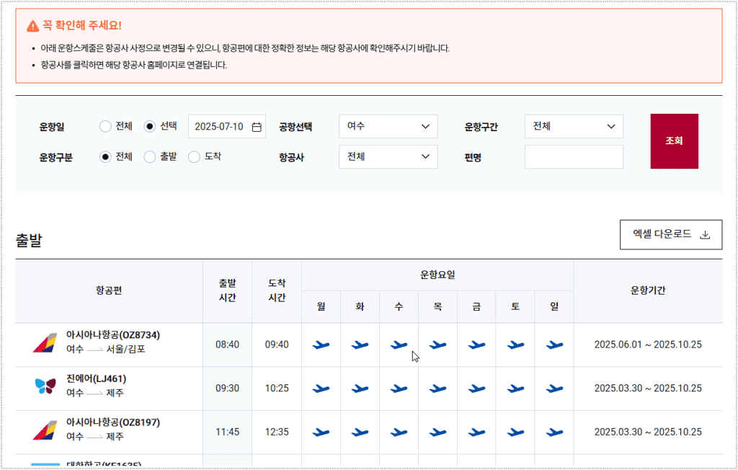Click the 엑셀 다운로드 button
The width and height of the screenshot is (738, 470).
click(x=671, y=234)
